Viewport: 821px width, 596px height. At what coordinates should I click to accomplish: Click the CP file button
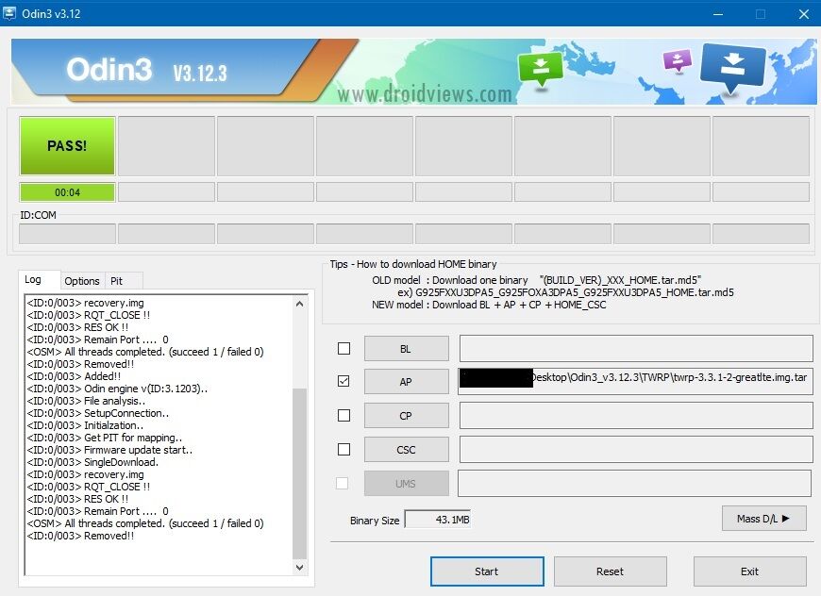click(x=407, y=416)
